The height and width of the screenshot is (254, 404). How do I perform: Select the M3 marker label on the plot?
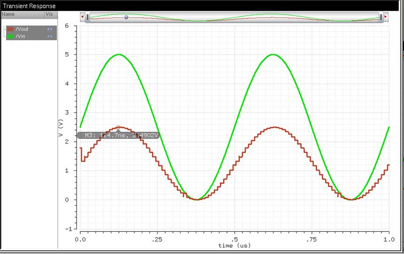[119, 135]
